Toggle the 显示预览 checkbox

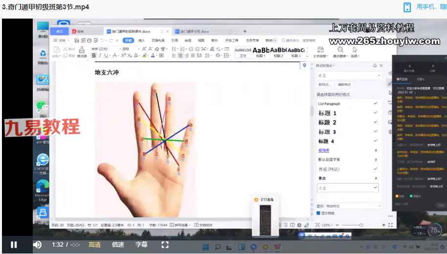318,213
